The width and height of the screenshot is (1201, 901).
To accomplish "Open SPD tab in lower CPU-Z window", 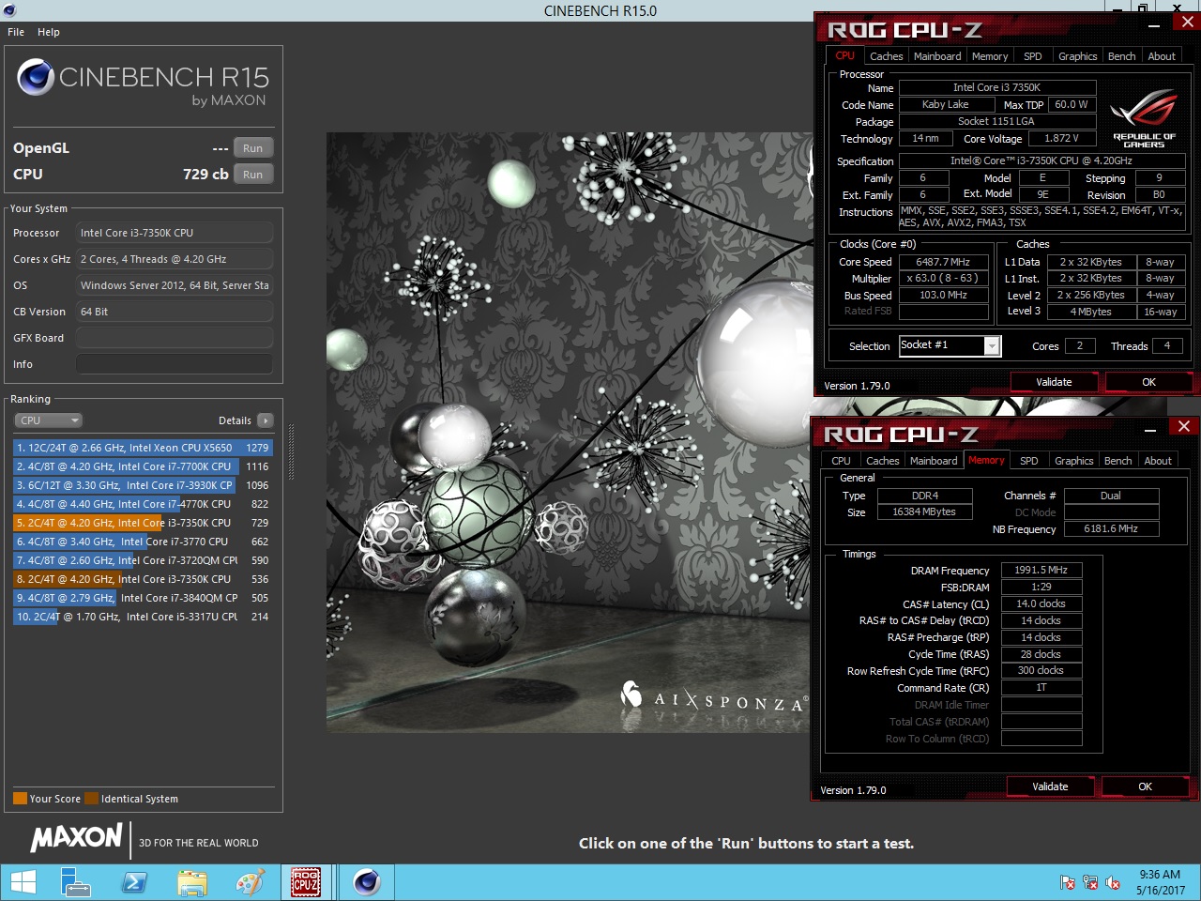I will coord(1028,461).
